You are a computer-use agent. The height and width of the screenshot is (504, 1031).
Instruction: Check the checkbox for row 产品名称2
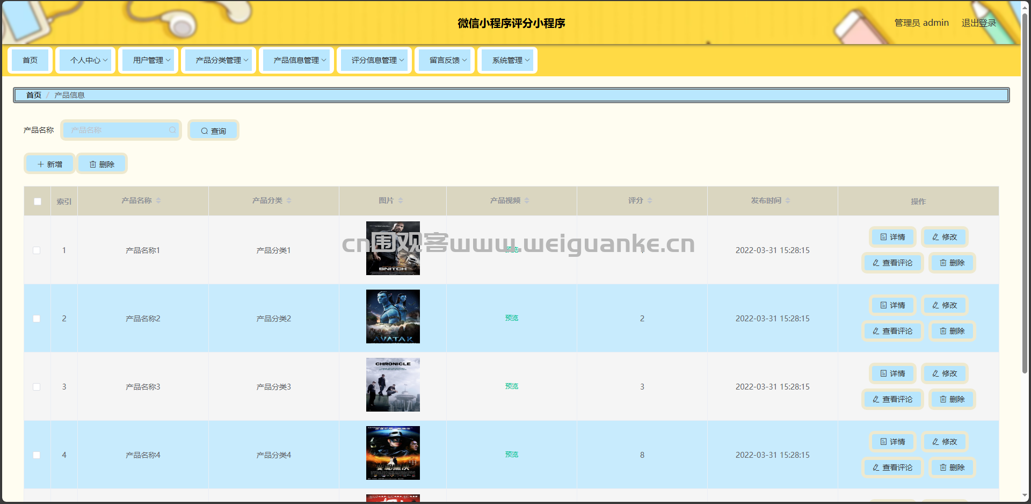click(x=37, y=319)
